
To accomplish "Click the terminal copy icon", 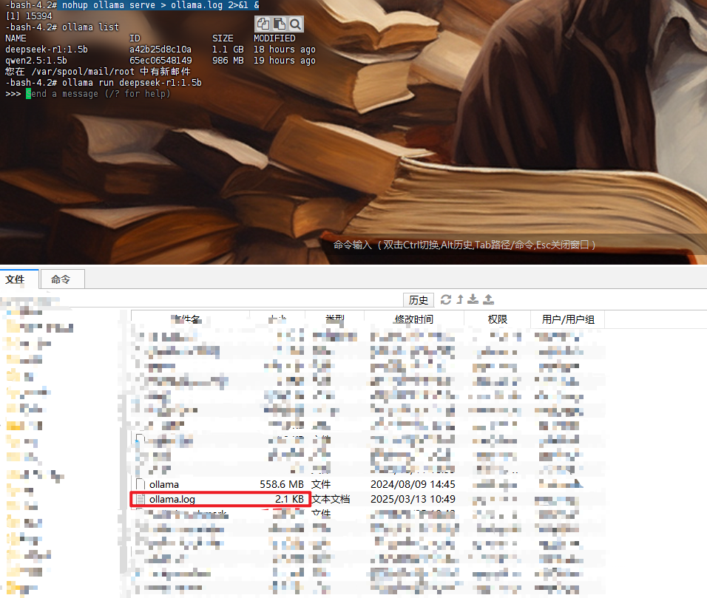I will click(x=263, y=24).
